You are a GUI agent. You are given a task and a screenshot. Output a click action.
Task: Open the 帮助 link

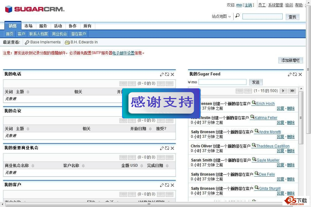299,5
